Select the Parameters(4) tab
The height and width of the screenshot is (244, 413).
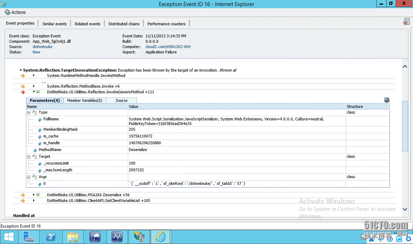(45, 100)
